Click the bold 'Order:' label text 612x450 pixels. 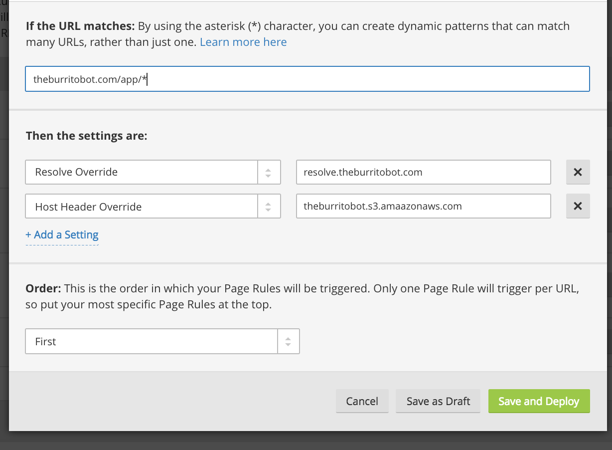click(43, 289)
